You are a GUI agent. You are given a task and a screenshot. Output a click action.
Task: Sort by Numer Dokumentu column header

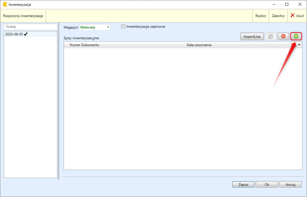(124, 45)
